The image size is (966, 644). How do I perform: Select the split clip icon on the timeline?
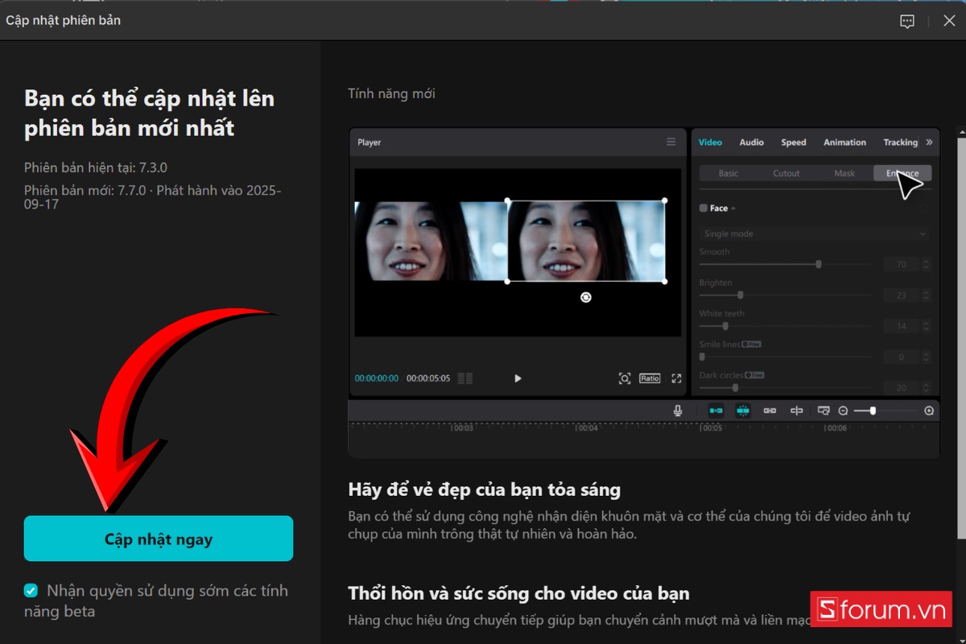pyautogui.click(x=797, y=411)
